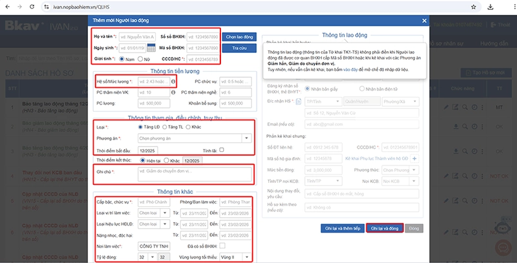Enable the Đã có sổ BHXH checkbox

pos(222,246)
